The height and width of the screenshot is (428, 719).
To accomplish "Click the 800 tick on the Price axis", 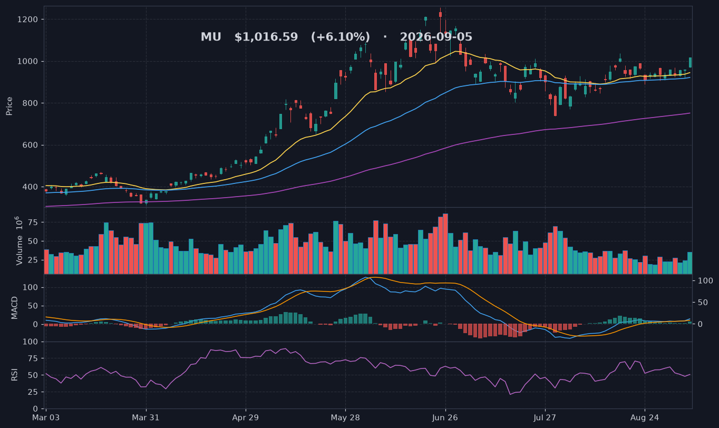I will click(31, 103).
